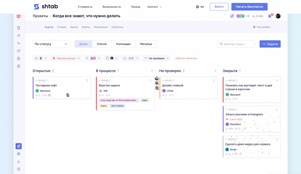301x174 pixels.
Task: Open the Архив tab
Action: pyautogui.click(x=74, y=27)
